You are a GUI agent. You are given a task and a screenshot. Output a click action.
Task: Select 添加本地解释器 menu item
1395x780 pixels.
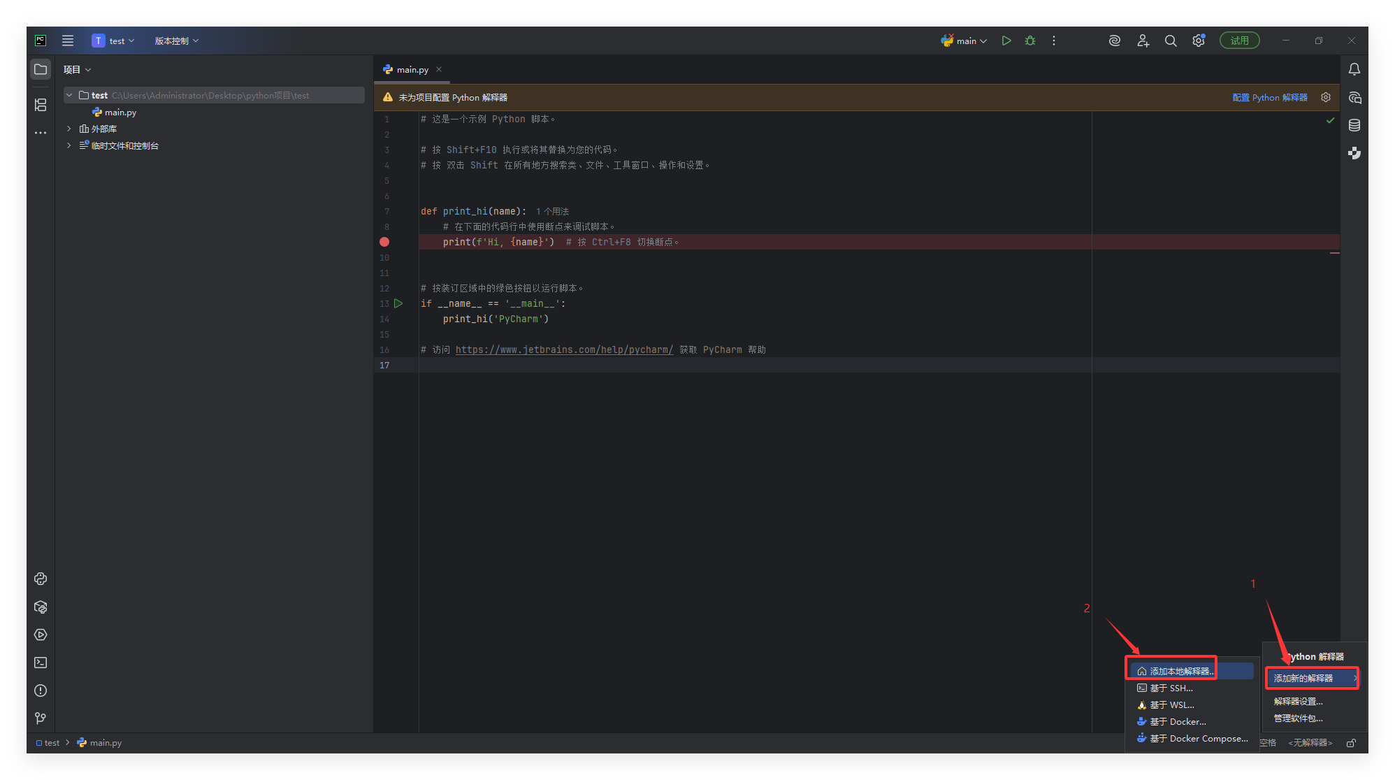pyautogui.click(x=1180, y=671)
